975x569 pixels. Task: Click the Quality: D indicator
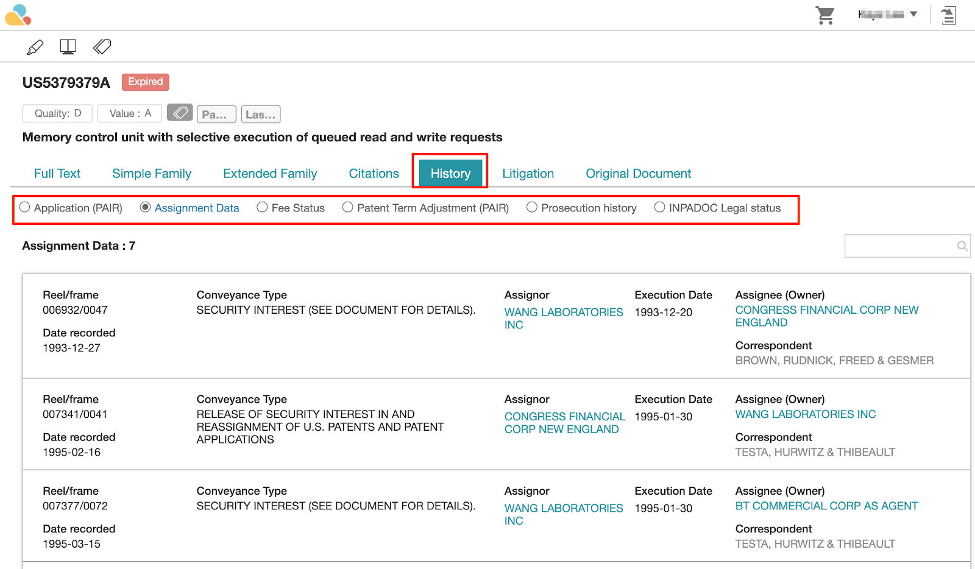(x=57, y=113)
